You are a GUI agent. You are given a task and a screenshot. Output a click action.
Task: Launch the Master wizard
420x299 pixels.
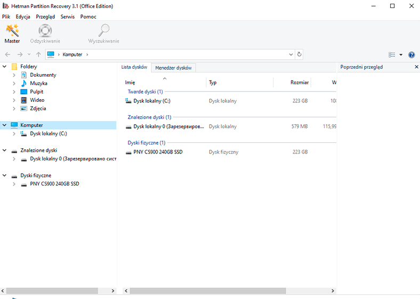(x=12, y=34)
